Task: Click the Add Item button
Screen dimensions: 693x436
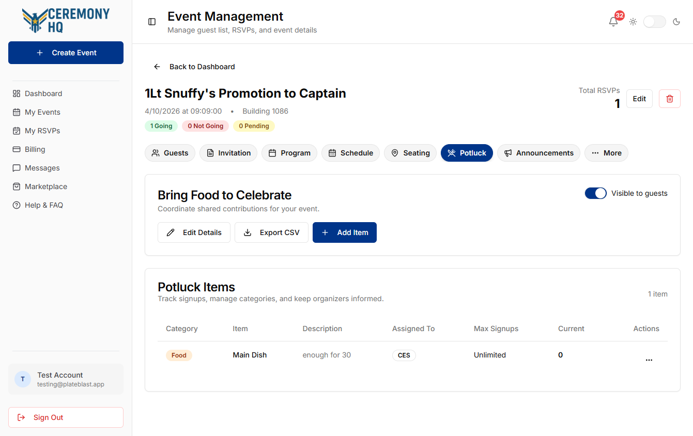Action: [345, 232]
